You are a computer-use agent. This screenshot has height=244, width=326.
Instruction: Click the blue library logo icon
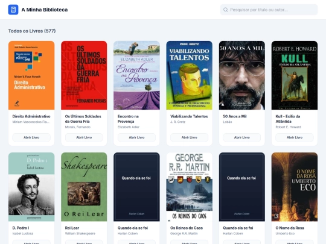coord(13,10)
